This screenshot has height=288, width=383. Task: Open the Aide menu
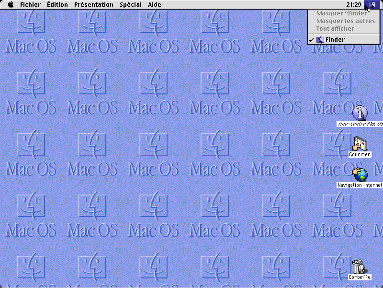click(x=154, y=5)
